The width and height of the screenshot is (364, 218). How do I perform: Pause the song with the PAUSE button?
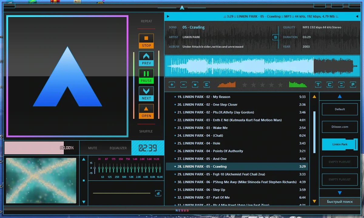click(146, 76)
